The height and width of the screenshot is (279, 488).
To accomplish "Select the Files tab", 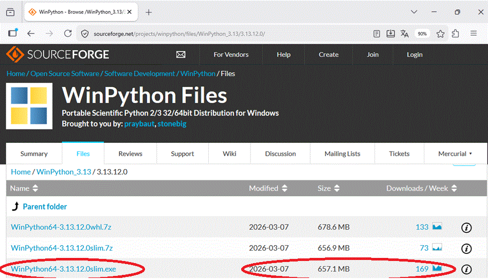I will tap(83, 154).
